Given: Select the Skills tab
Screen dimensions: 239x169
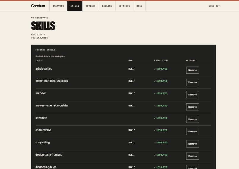Looking at the screenshot, I should coord(75,6).
